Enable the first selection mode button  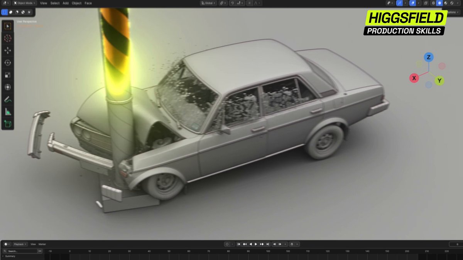(5, 12)
